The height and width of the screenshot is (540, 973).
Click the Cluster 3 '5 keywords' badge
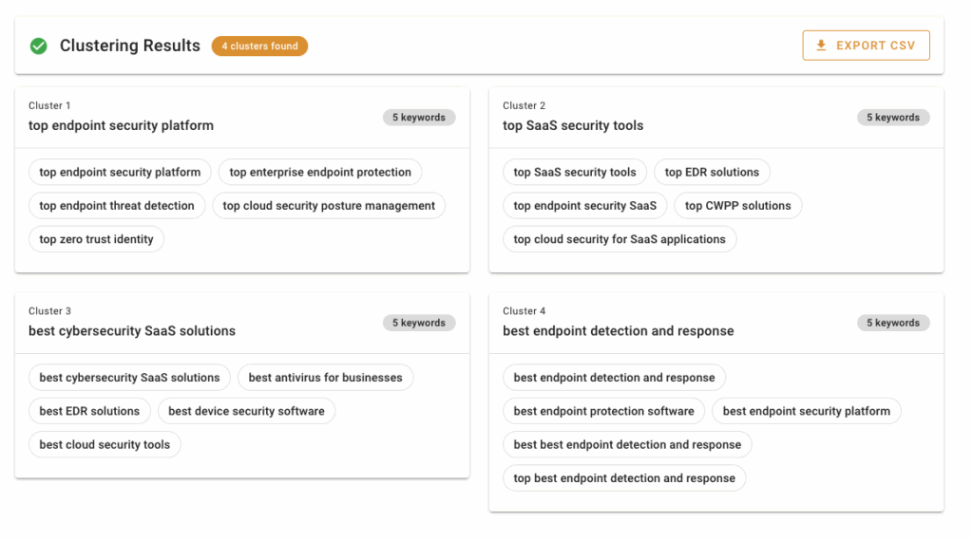419,323
